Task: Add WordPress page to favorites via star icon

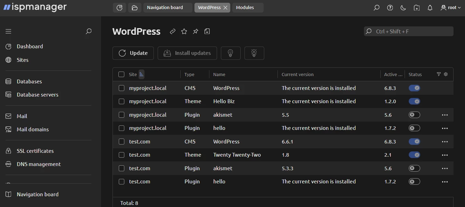Action: 184,31
